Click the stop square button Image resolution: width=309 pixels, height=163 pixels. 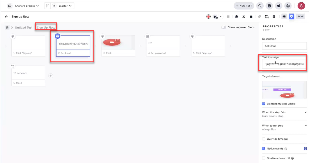coord(228,17)
